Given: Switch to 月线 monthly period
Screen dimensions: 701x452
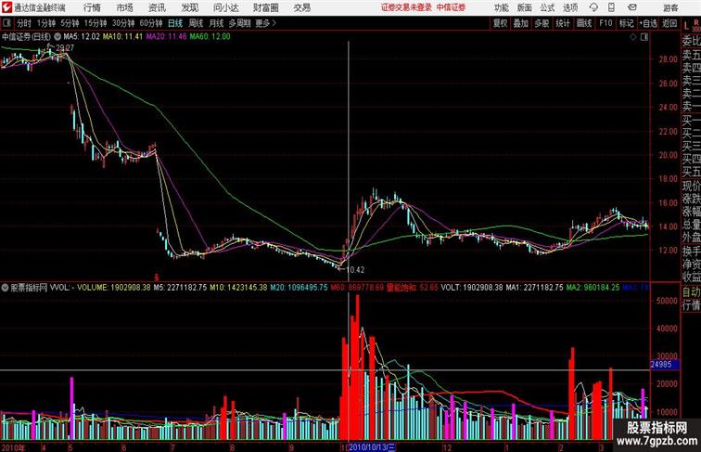Looking at the screenshot, I should point(216,23).
